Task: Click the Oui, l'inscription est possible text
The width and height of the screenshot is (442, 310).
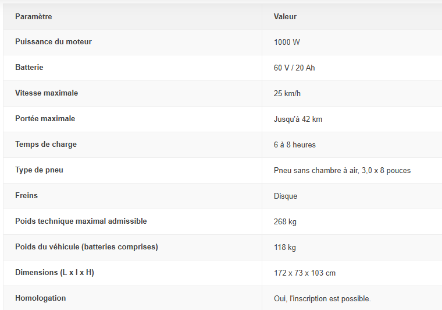Action: click(322, 299)
